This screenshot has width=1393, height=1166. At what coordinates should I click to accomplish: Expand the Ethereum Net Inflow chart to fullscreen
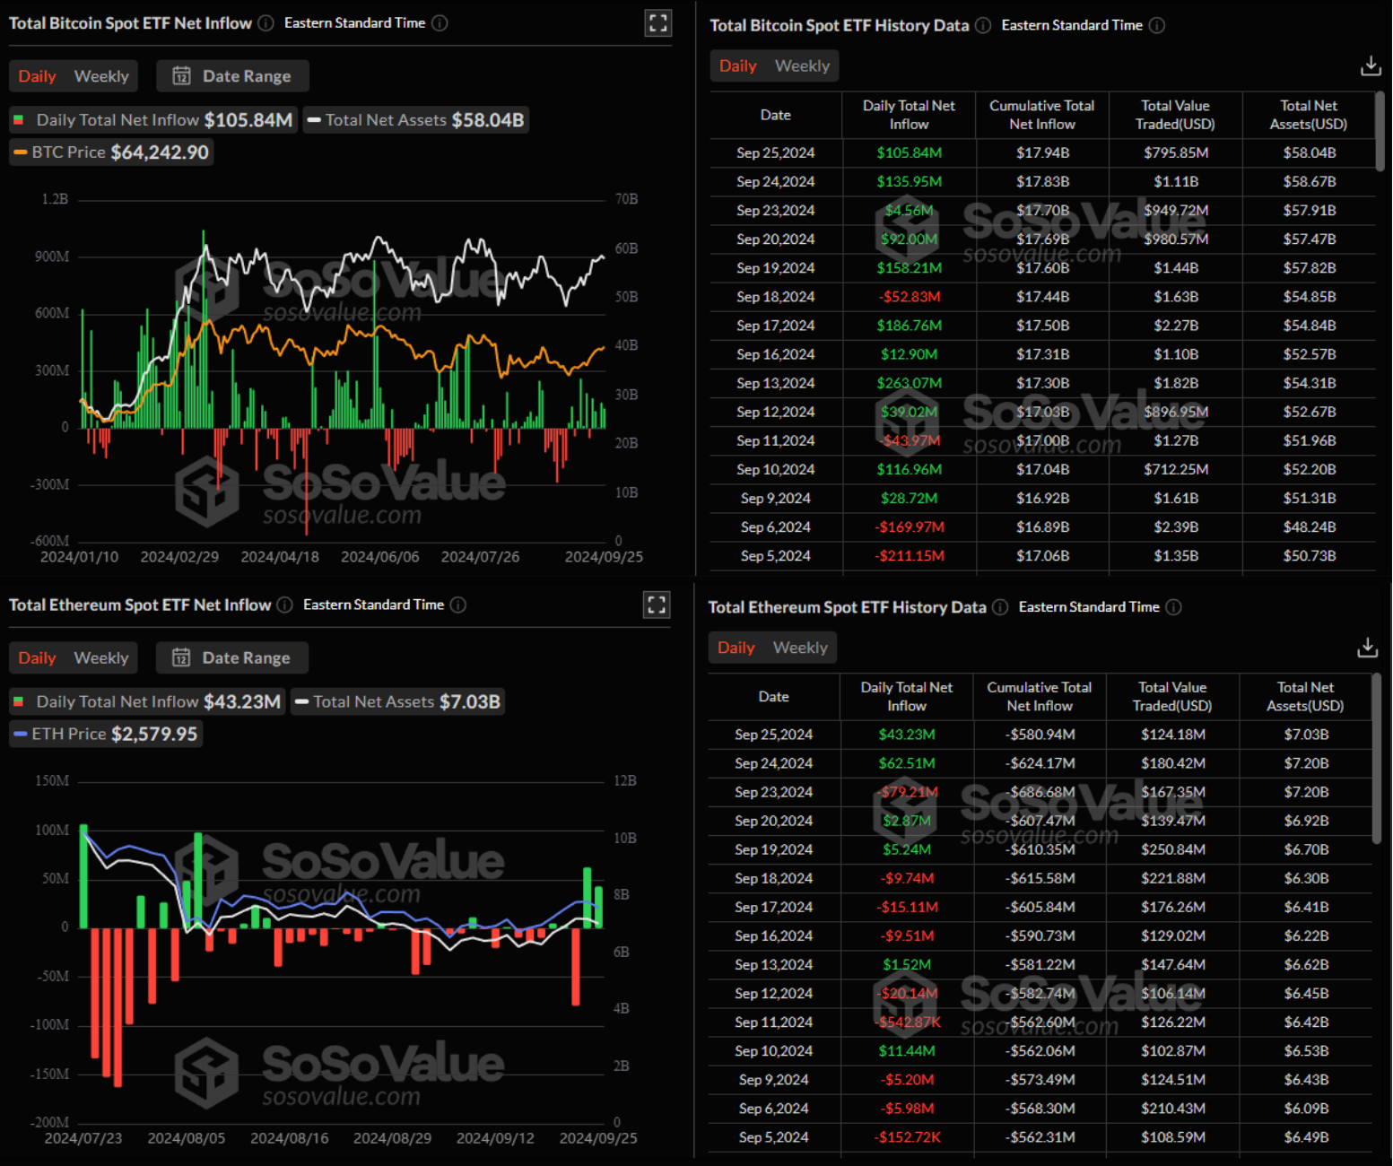(x=656, y=605)
